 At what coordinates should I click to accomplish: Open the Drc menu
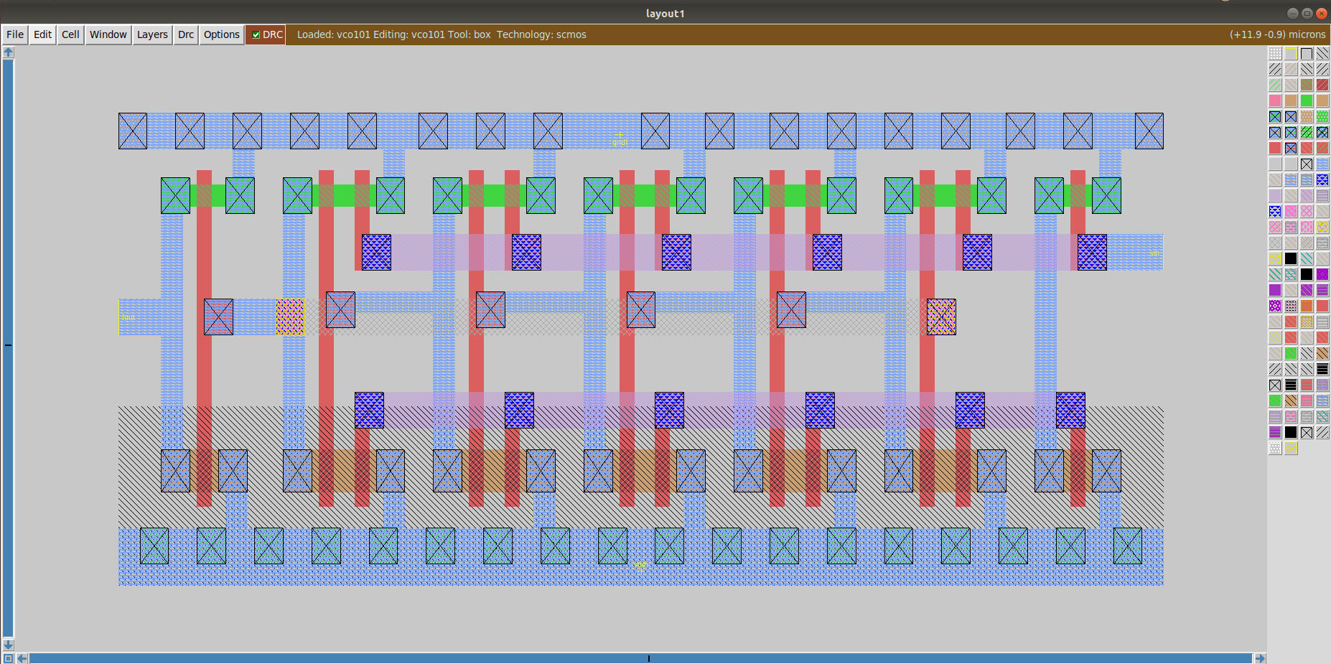click(x=186, y=34)
